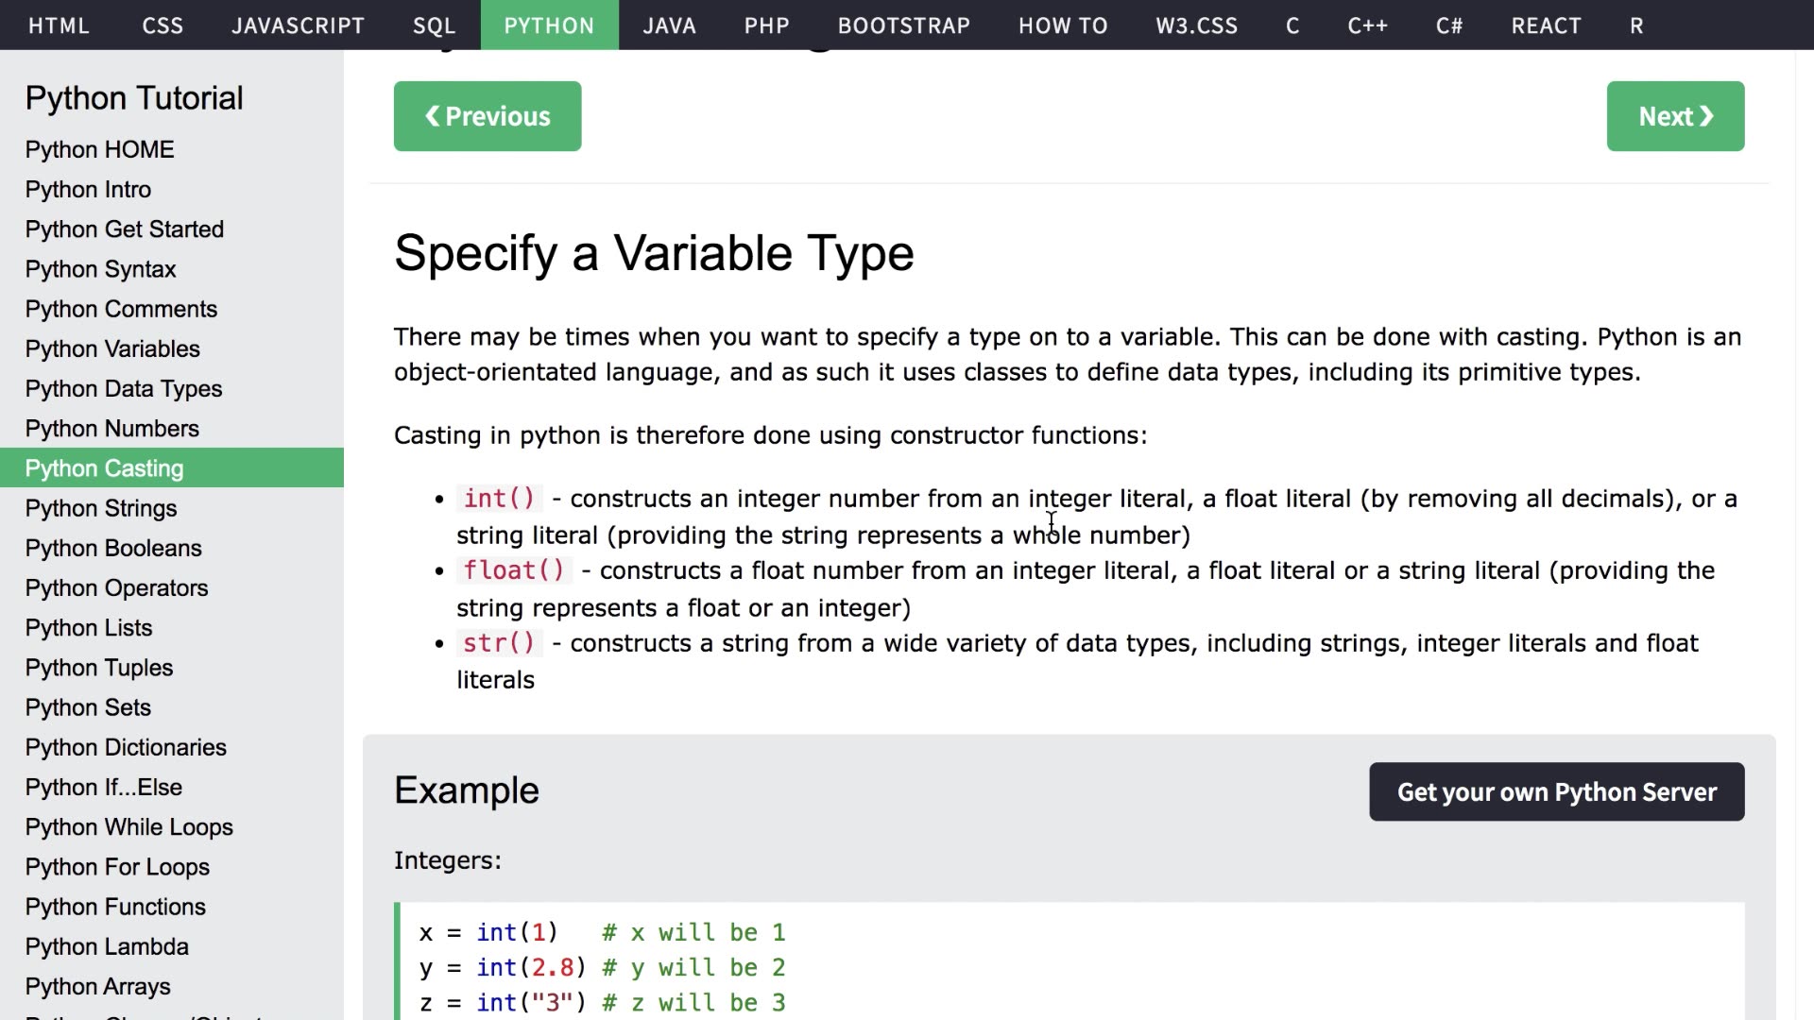Open the C# tutorial tab
Image resolution: width=1814 pixels, height=1020 pixels.
click(x=1448, y=25)
